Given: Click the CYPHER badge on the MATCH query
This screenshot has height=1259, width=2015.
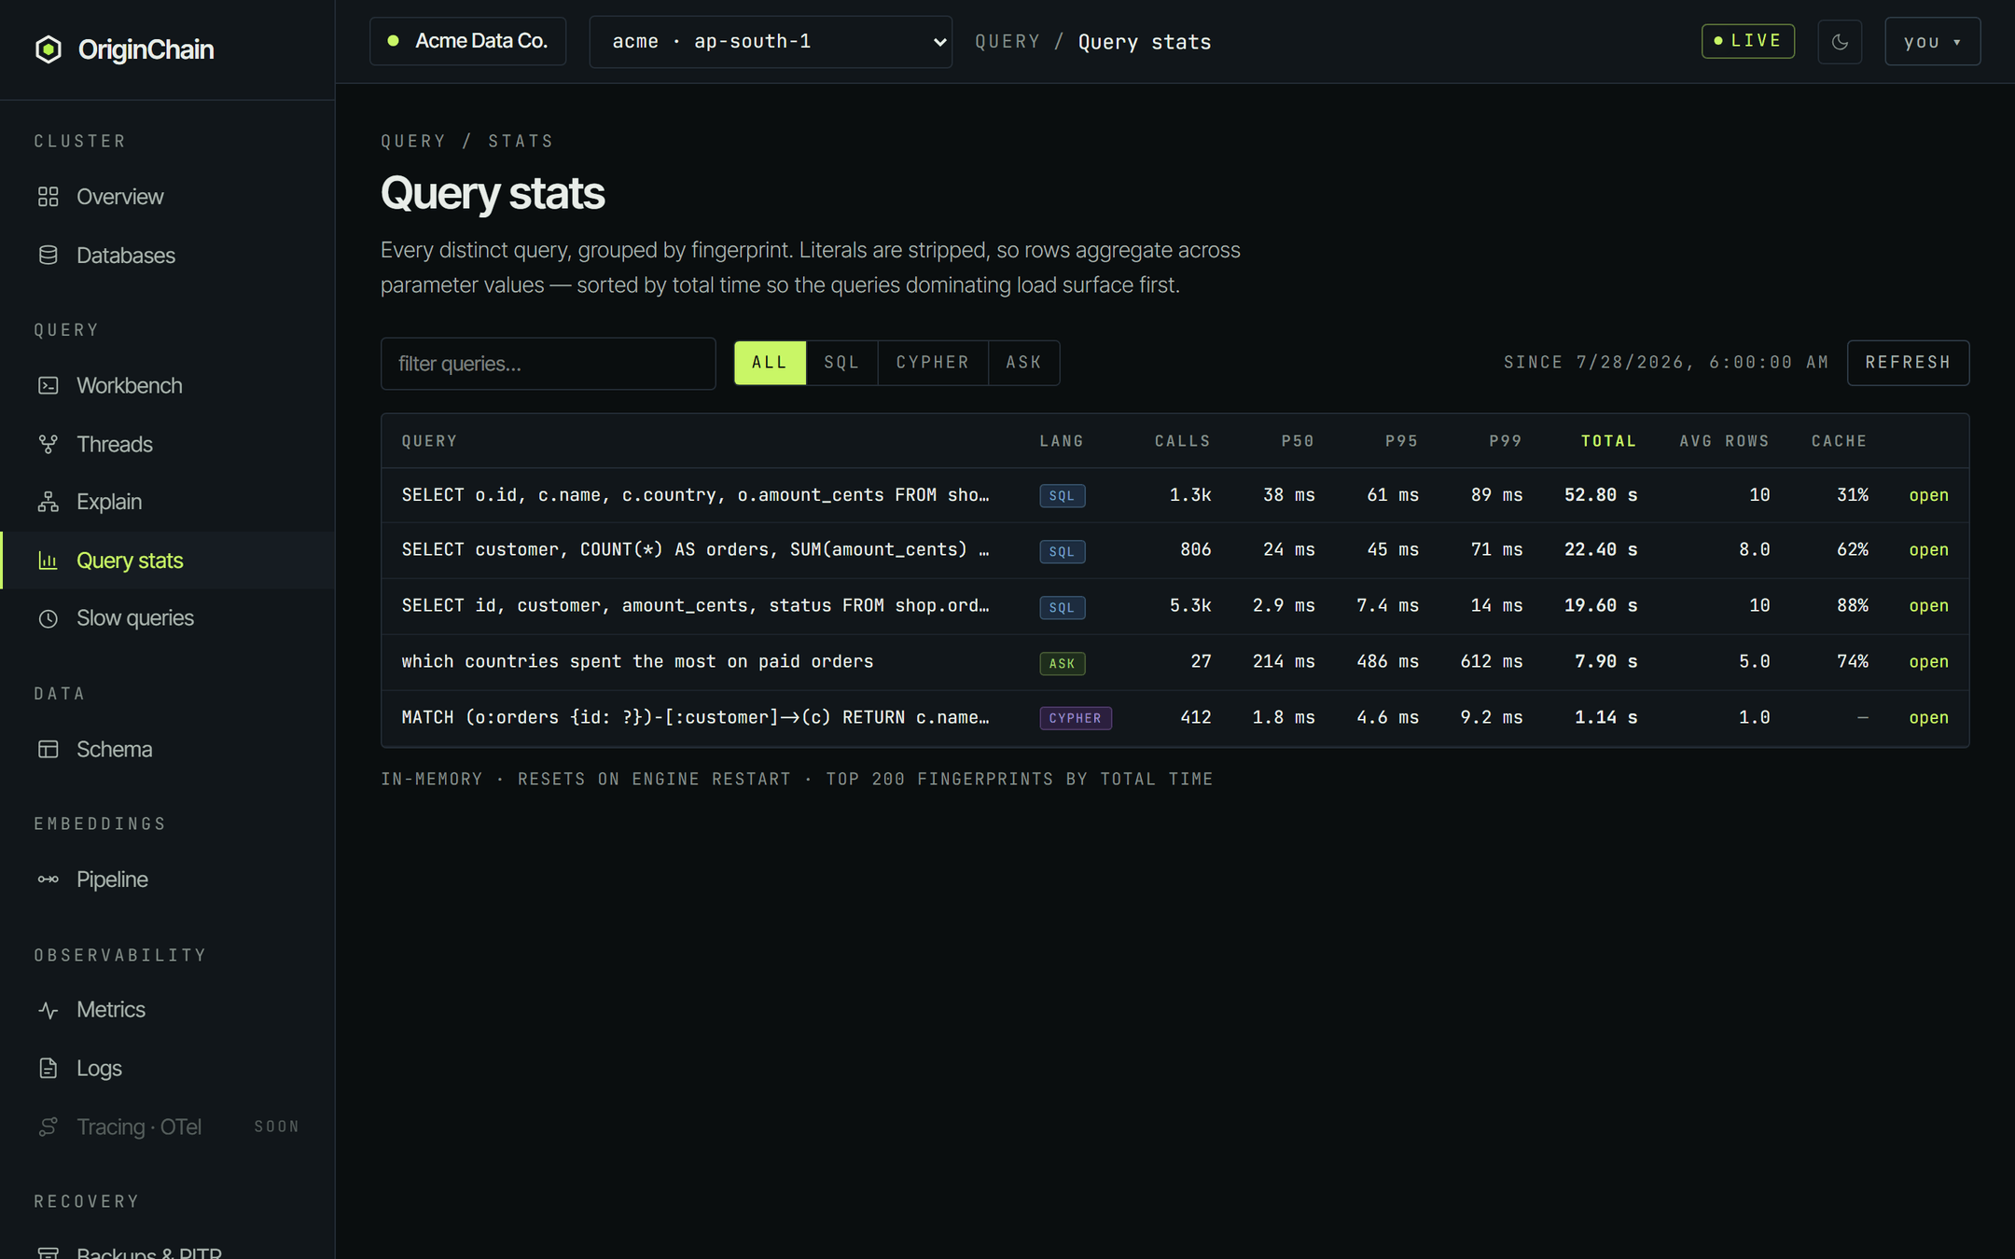Looking at the screenshot, I should [x=1076, y=718].
